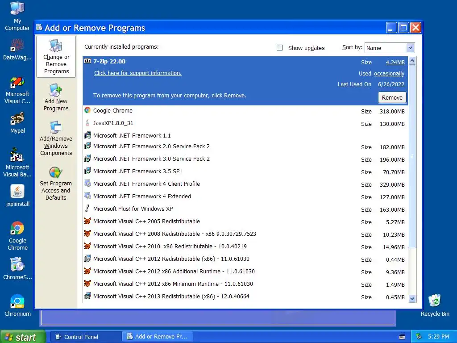Image resolution: width=457 pixels, height=343 pixels.
Task: Click Visual C++ 2013 Redistributable icon
Action: coord(87,296)
